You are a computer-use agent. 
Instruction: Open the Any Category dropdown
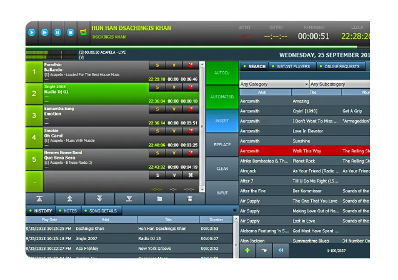point(274,84)
